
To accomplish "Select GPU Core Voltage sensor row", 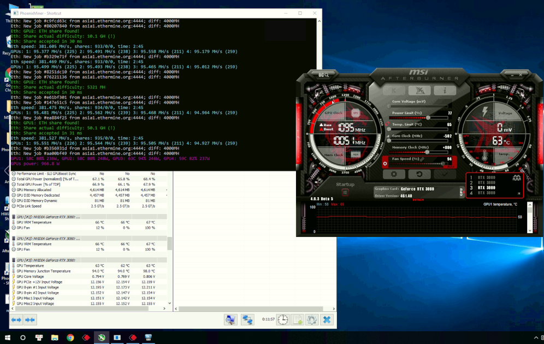I will (x=89, y=276).
